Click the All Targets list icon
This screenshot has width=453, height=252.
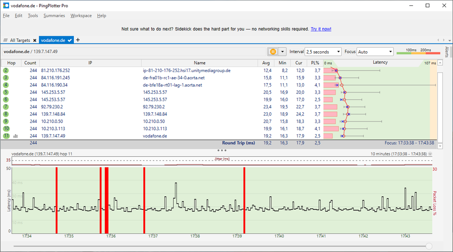(5, 40)
